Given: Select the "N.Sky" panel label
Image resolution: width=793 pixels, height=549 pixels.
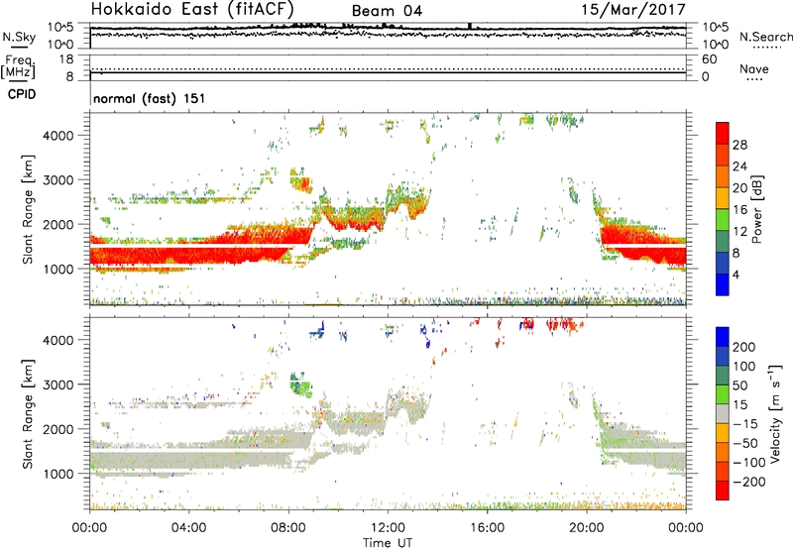Looking at the screenshot, I should point(19,37).
